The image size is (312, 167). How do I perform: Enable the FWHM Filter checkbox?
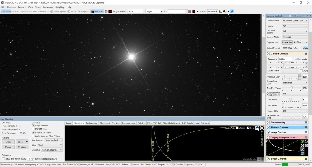[33, 129]
